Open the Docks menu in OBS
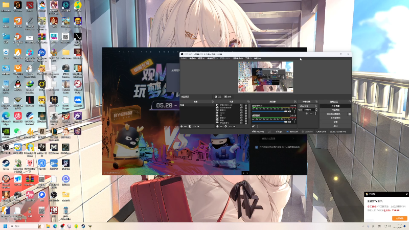This screenshot has height=230, width=409. (212, 58)
